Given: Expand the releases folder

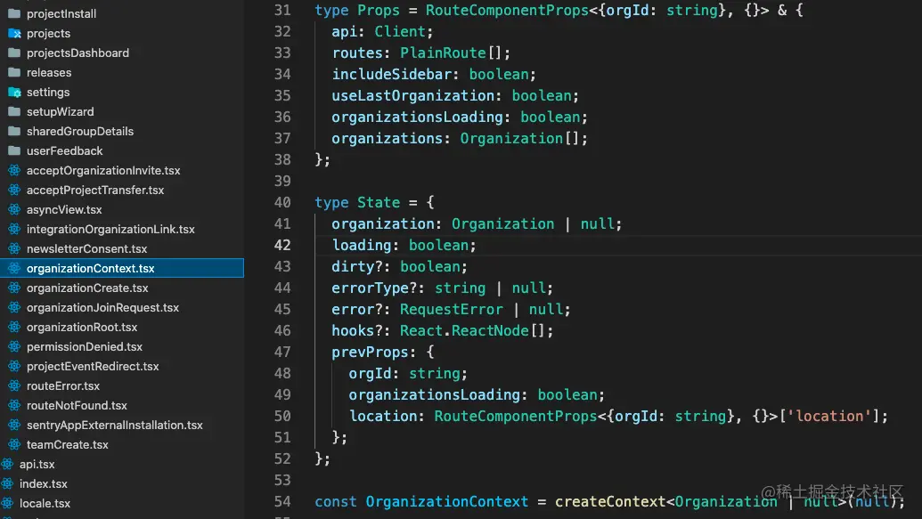Looking at the screenshot, I should tap(49, 72).
